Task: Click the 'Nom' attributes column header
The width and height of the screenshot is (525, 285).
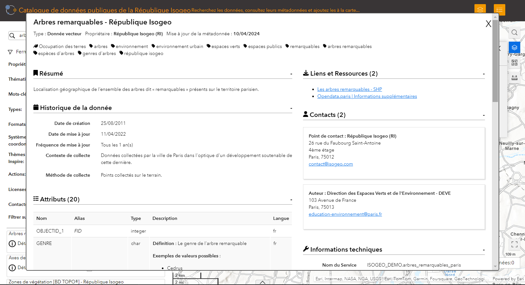Action: coord(42,218)
